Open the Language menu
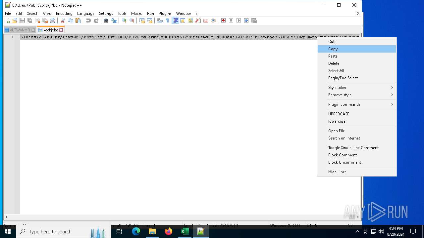Image resolution: width=424 pixels, height=238 pixels. pos(85,14)
